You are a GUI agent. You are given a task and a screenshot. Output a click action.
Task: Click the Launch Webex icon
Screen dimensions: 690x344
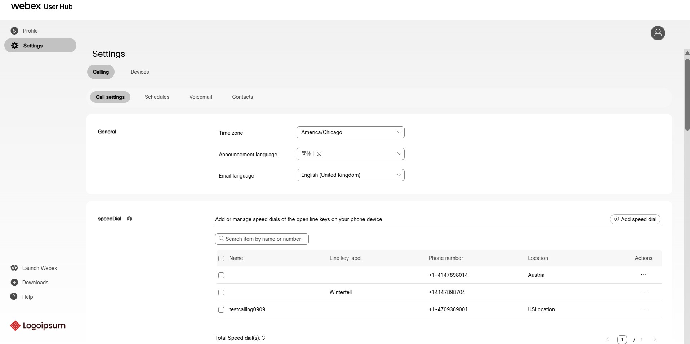[x=14, y=268]
